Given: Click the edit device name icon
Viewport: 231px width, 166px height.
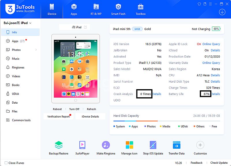Looking at the screenshot, I should 85,27.
